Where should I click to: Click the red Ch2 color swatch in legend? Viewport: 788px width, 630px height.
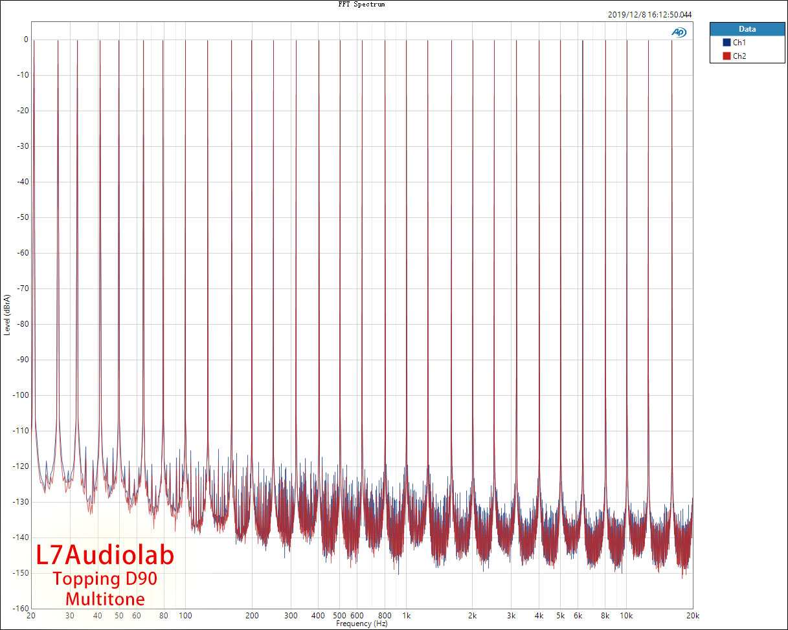click(x=726, y=56)
